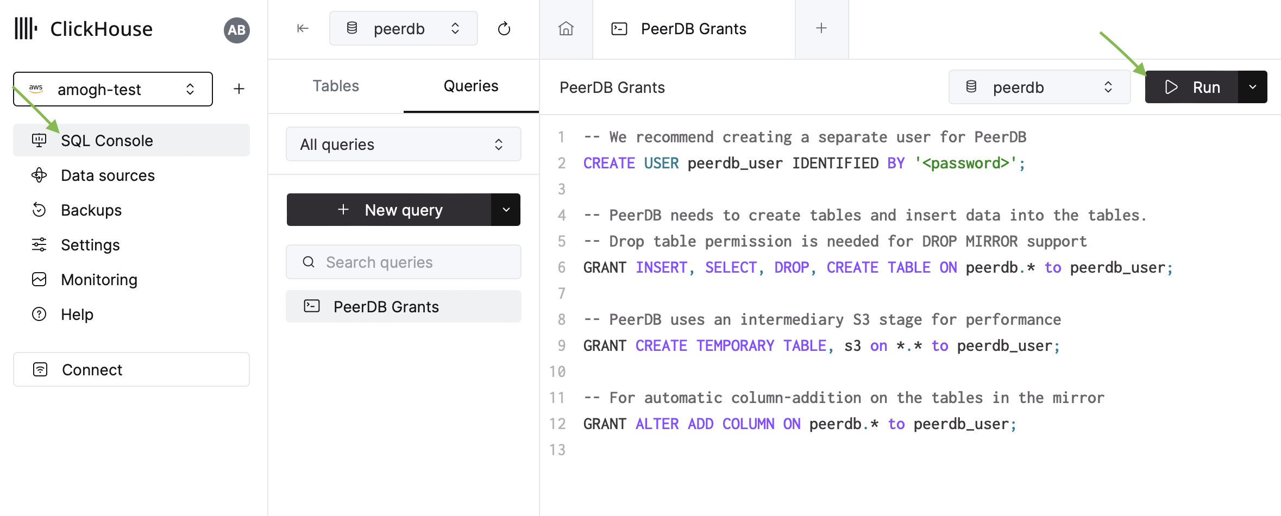Expand Run button options arrow
This screenshot has width=1281, height=516.
coord(1253,87)
